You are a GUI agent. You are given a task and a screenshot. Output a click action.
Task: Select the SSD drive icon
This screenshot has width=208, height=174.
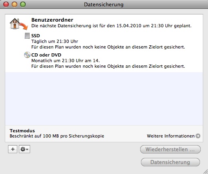coord(27,36)
